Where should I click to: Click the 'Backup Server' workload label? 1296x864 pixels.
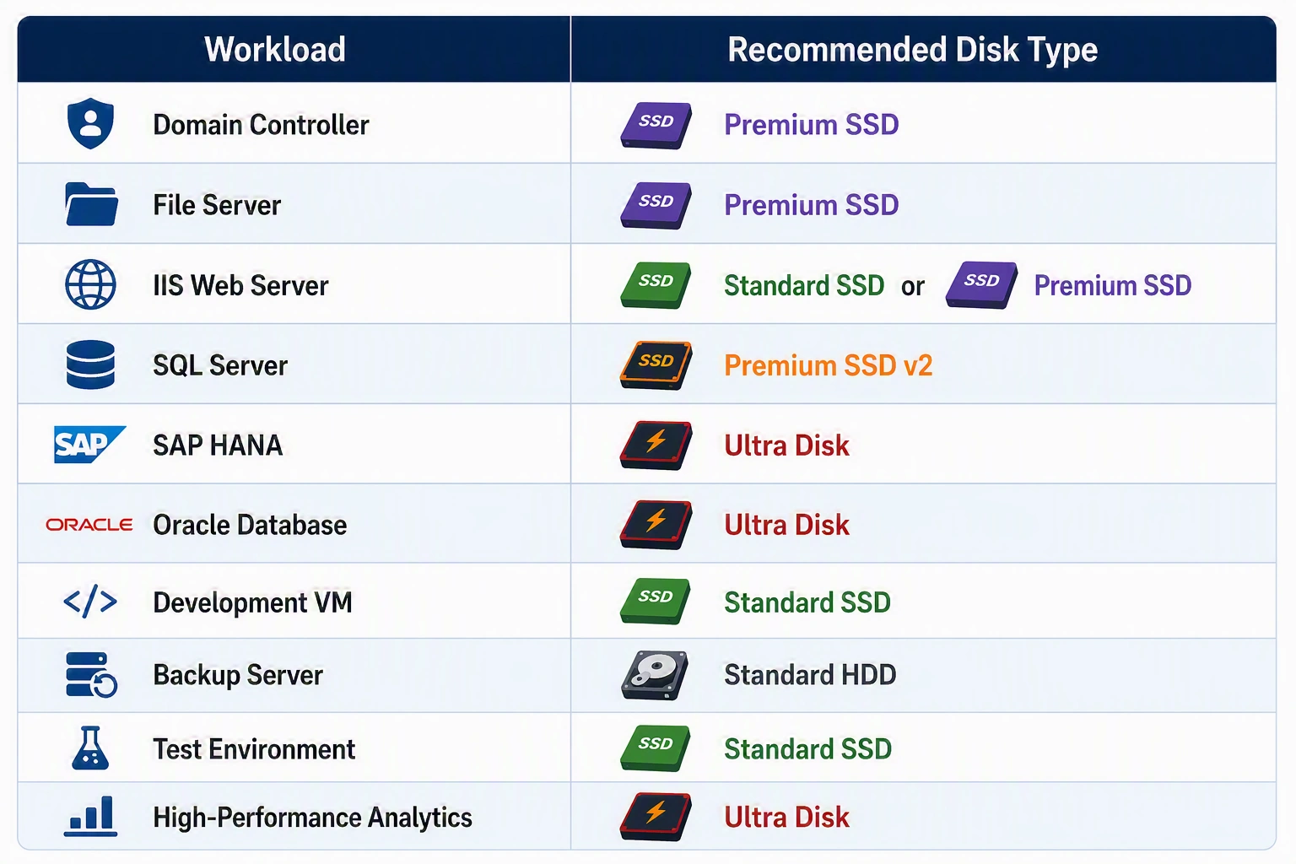pyautogui.click(x=238, y=675)
